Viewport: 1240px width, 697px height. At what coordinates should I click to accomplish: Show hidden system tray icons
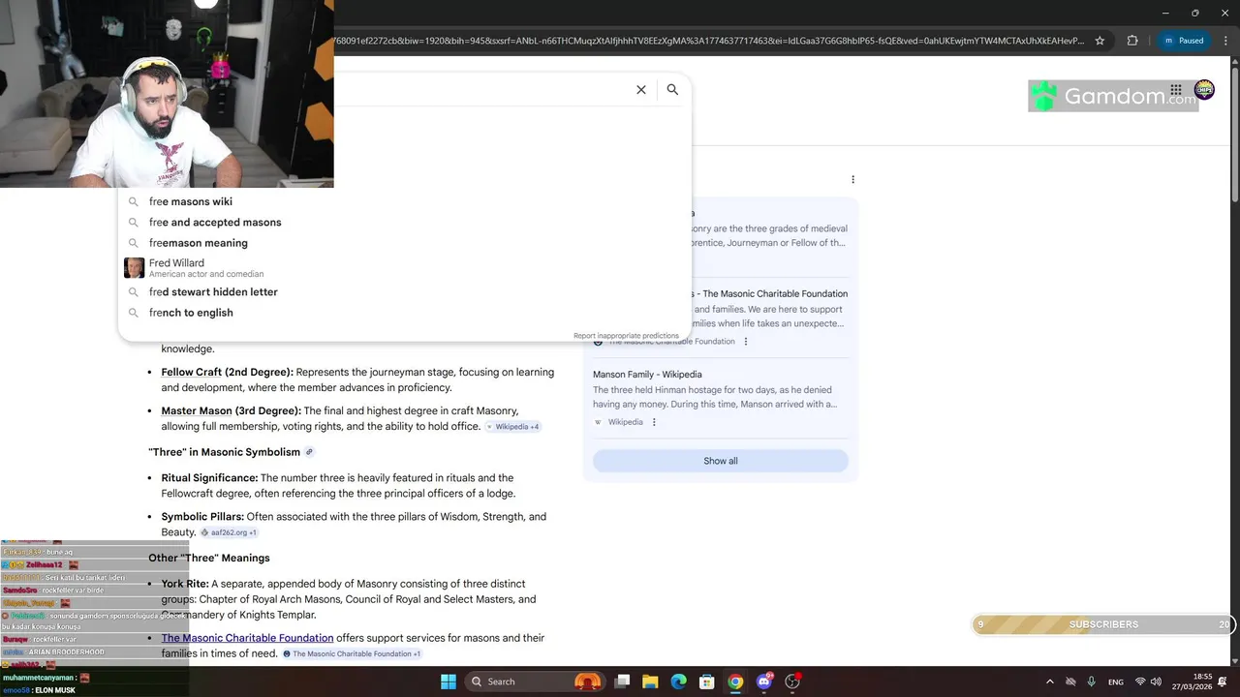1049,682
